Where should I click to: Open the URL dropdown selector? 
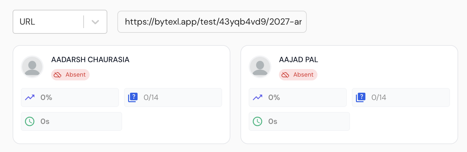tap(50, 22)
